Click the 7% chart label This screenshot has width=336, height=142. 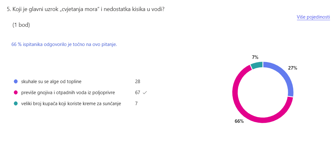pyautogui.click(x=255, y=57)
